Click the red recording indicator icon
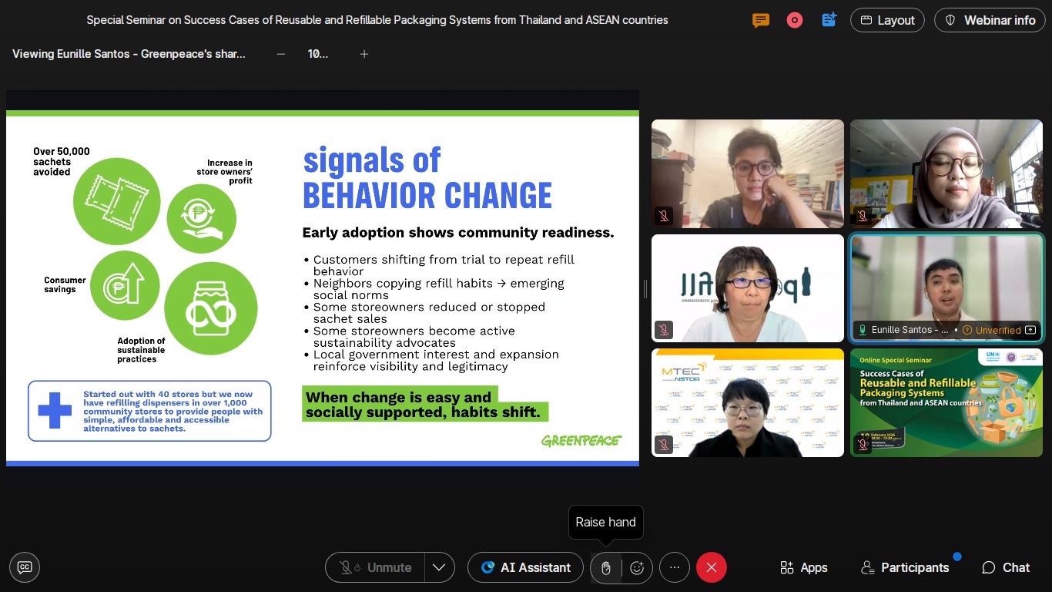The width and height of the screenshot is (1052, 592). pyautogui.click(x=795, y=20)
